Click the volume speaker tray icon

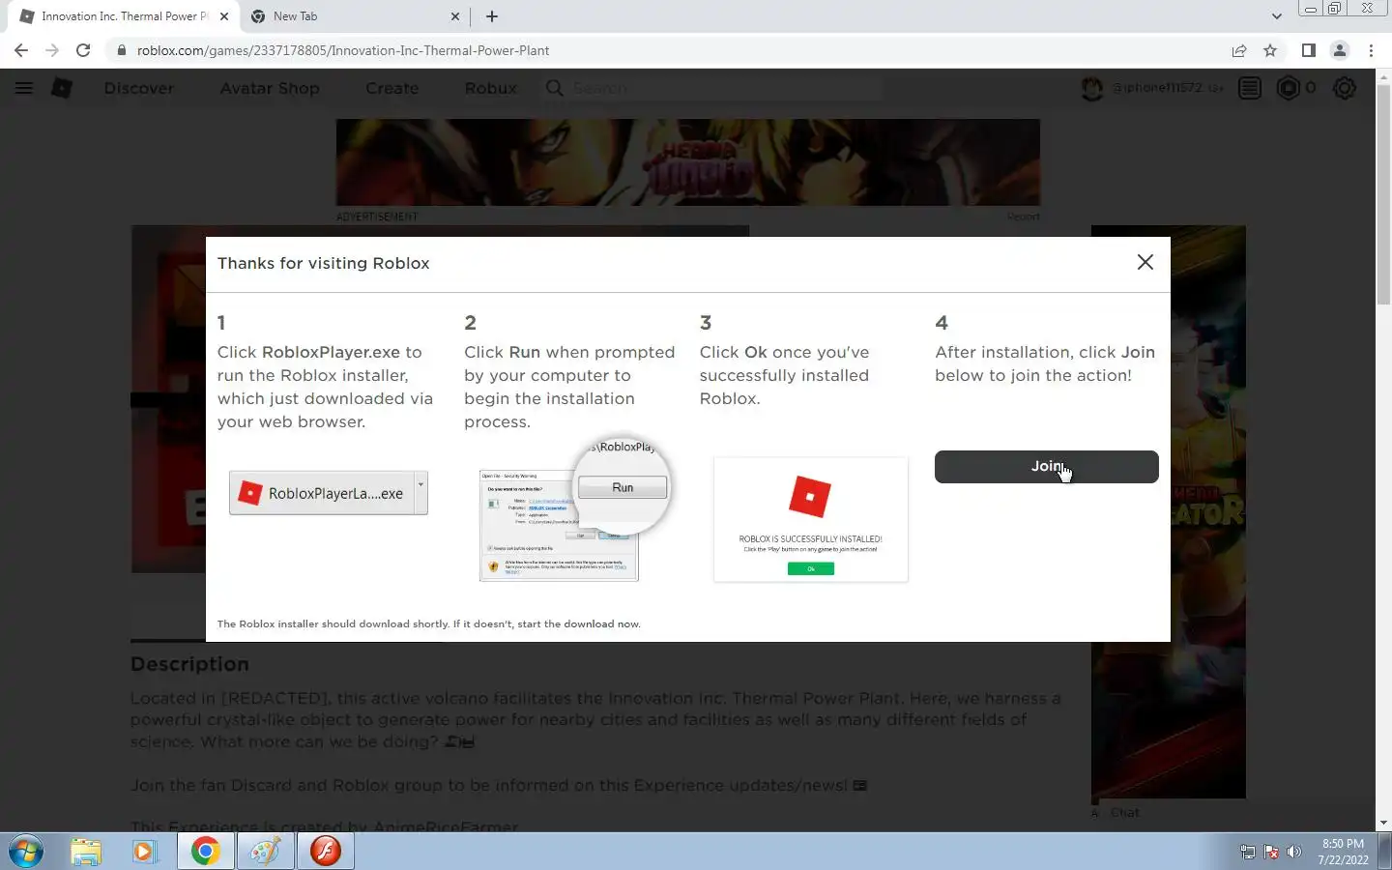(x=1294, y=853)
